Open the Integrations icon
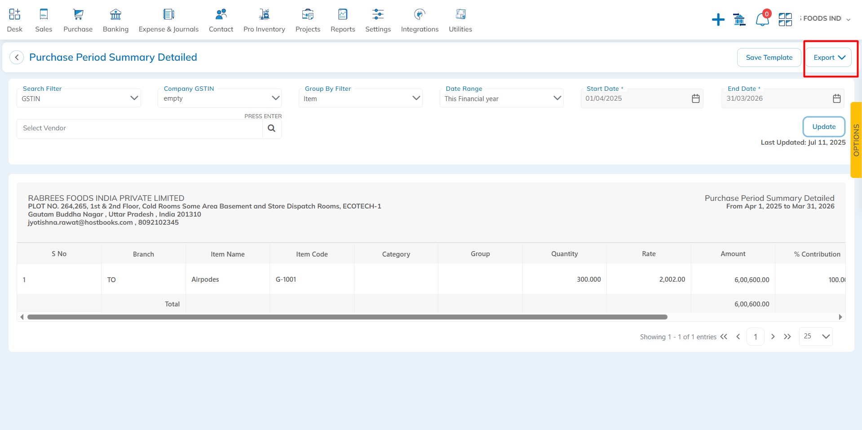 click(x=420, y=14)
